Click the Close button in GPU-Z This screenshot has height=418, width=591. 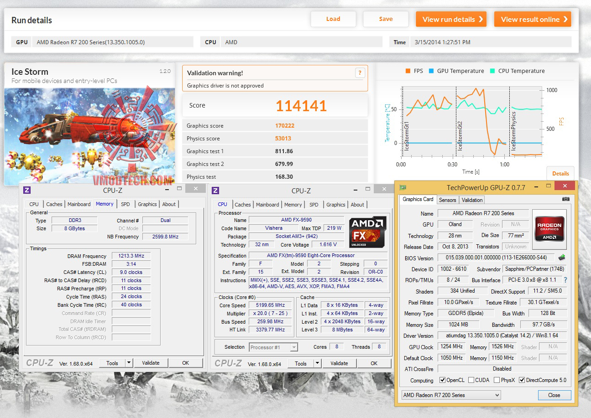coord(554,395)
